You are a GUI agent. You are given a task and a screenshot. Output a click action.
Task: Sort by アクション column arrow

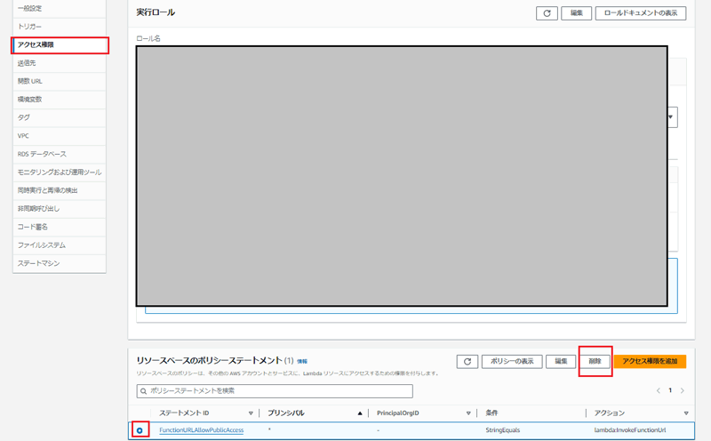686,413
